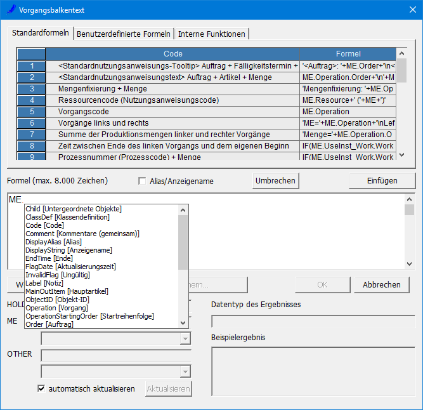Pick Order [Auftrag] in suggestion list
423x410 pixels.
pos(49,324)
